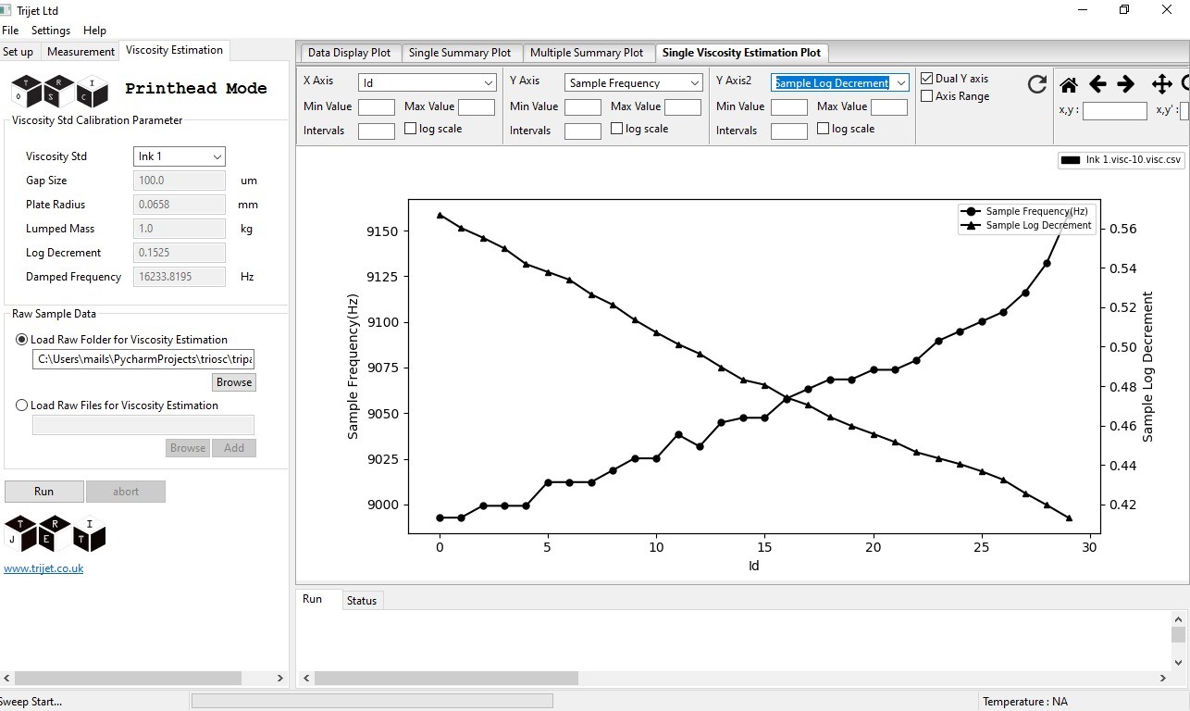
Task: Click the Triosc cube logo beside Printhead Mode
Action: [x=60, y=91]
